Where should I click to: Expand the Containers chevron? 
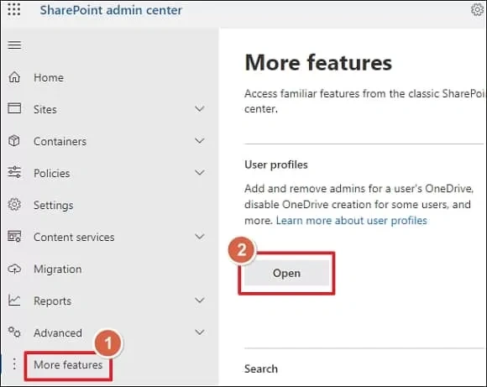coord(200,141)
